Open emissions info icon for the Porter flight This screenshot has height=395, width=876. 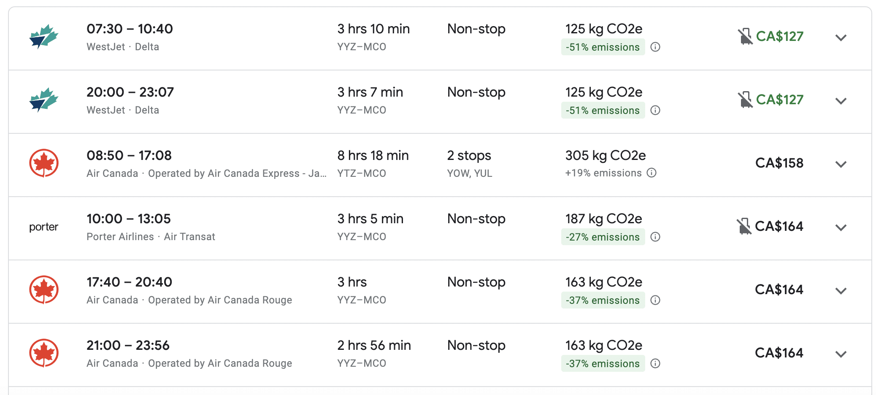[x=655, y=237]
